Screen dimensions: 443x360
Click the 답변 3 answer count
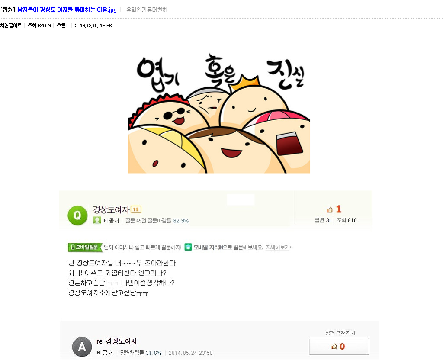coord(322,220)
